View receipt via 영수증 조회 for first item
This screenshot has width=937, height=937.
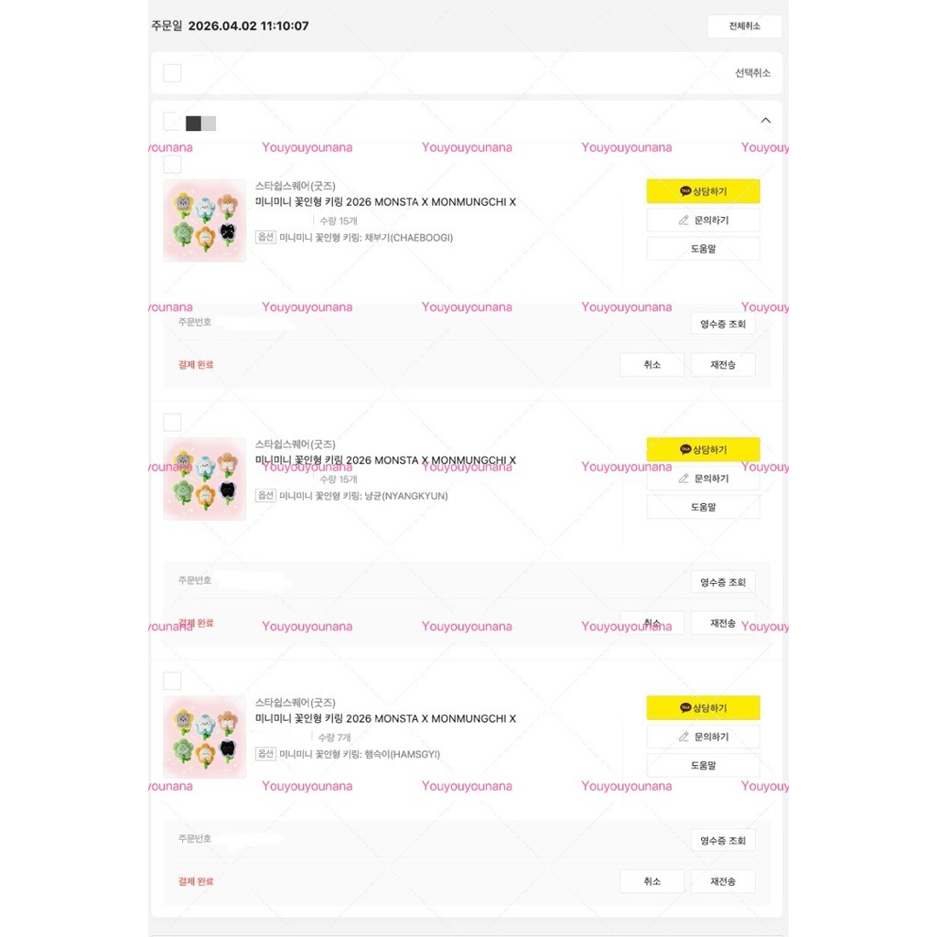coord(723,324)
